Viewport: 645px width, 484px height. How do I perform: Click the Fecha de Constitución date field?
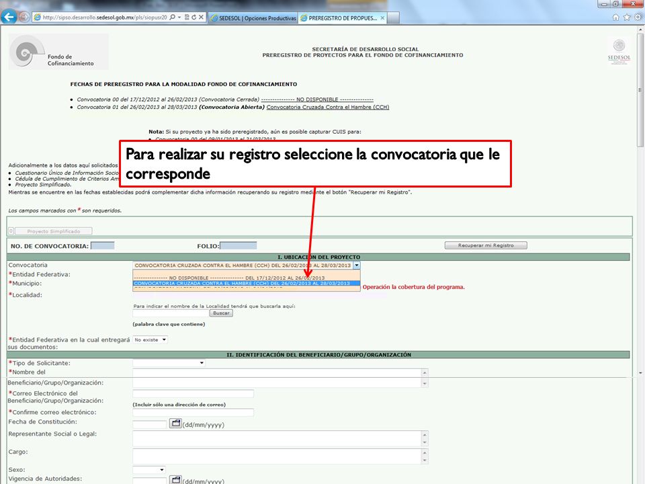point(150,424)
